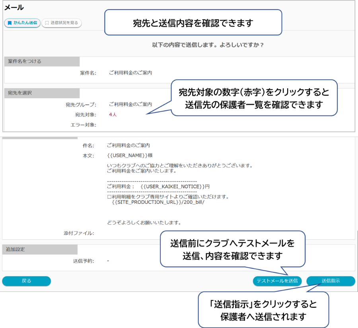Click the 送信予約 label
Screen dimensions: 358x328
coord(84,261)
